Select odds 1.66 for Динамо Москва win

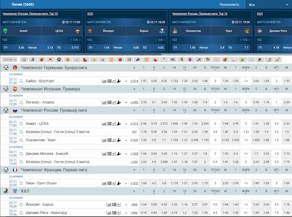click(x=144, y=154)
